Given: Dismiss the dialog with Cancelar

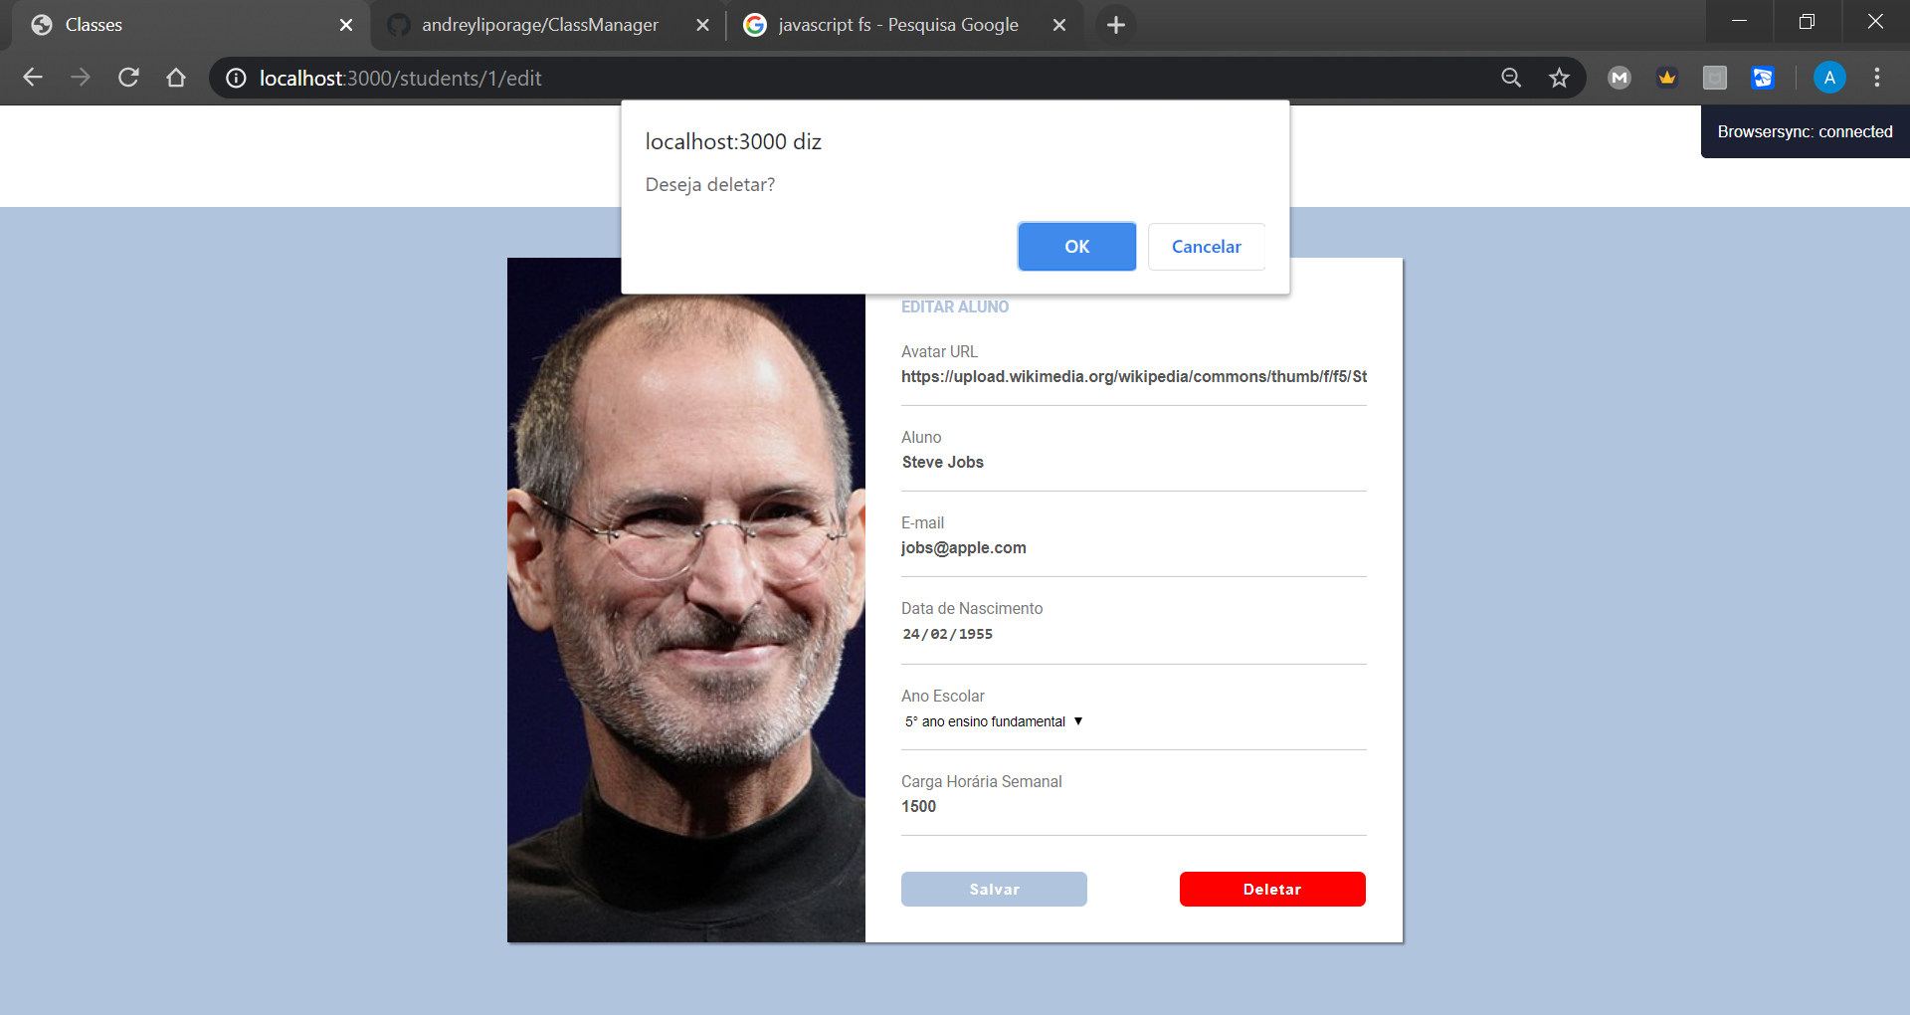Looking at the screenshot, I should pyautogui.click(x=1205, y=246).
